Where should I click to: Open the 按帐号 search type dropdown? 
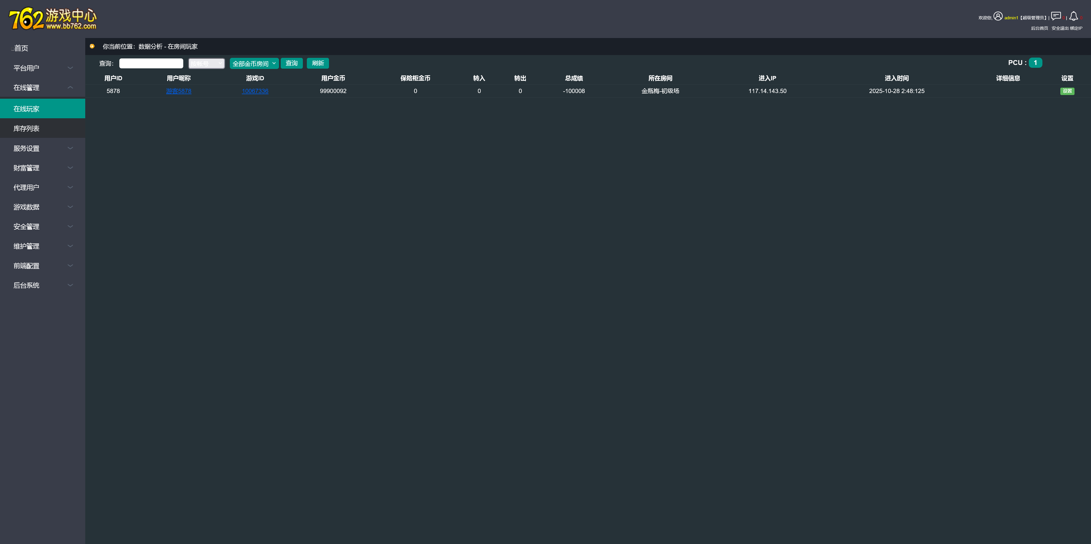[x=206, y=64]
